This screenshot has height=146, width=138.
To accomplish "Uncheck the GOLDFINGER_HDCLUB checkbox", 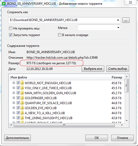I will 18,98.
